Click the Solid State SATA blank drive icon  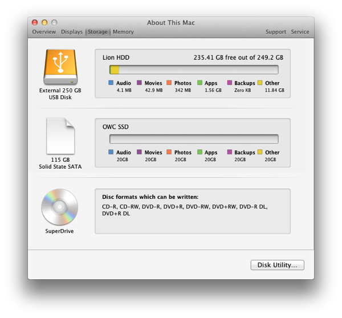pos(60,136)
